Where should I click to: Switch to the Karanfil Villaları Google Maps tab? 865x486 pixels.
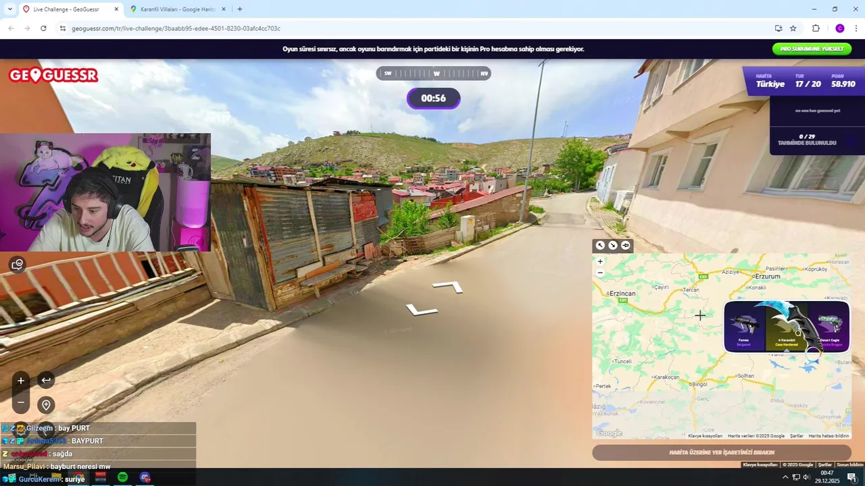177,9
